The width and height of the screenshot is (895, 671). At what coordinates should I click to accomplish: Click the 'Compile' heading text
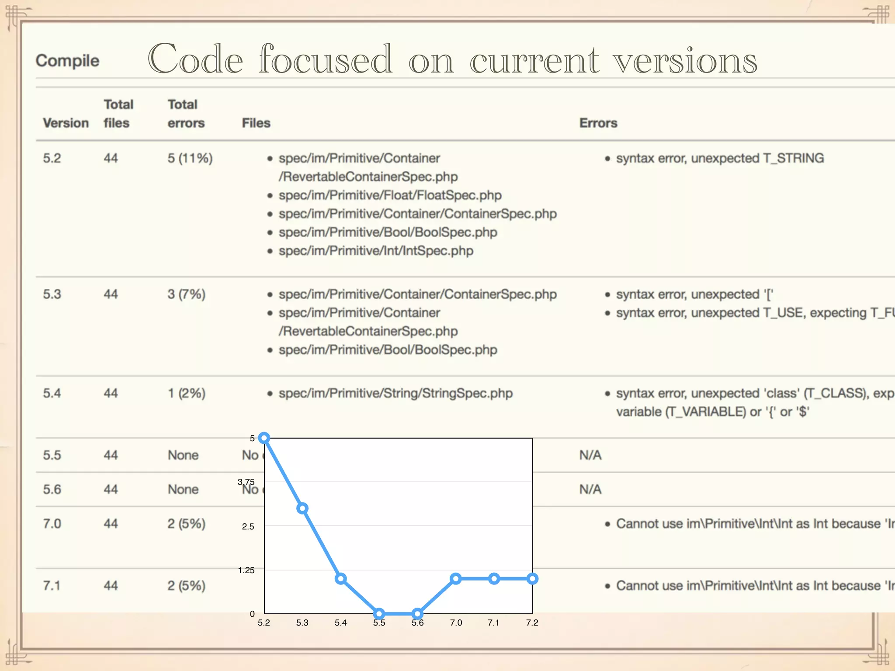click(x=67, y=61)
